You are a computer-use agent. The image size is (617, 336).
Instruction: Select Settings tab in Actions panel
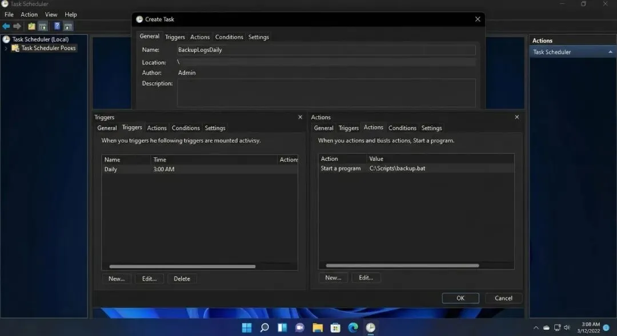click(x=432, y=128)
